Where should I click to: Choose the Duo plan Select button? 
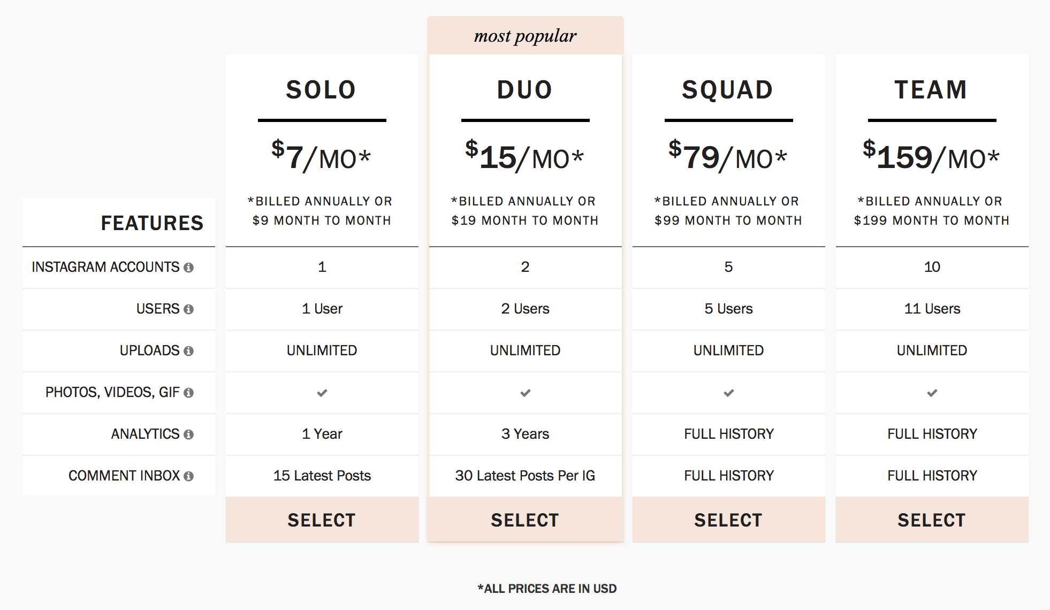[526, 520]
